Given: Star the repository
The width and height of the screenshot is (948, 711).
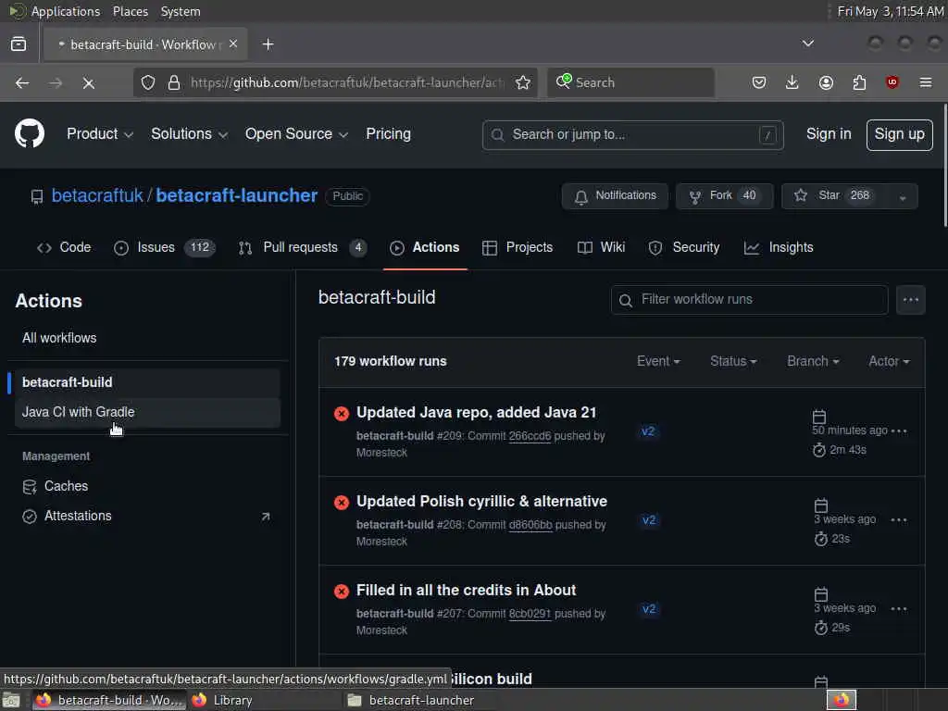Looking at the screenshot, I should [834, 196].
